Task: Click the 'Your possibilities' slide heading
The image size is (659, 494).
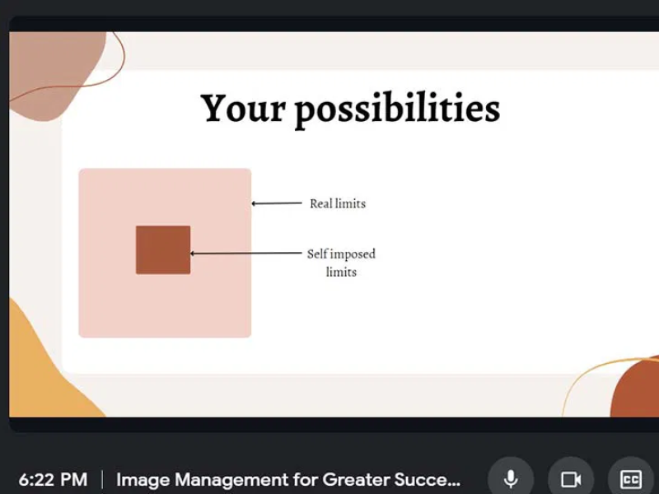Action: 350,109
